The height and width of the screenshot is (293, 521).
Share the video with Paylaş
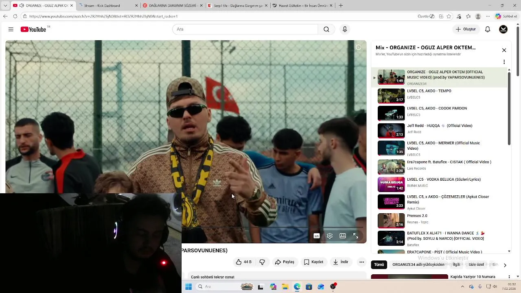(285, 262)
